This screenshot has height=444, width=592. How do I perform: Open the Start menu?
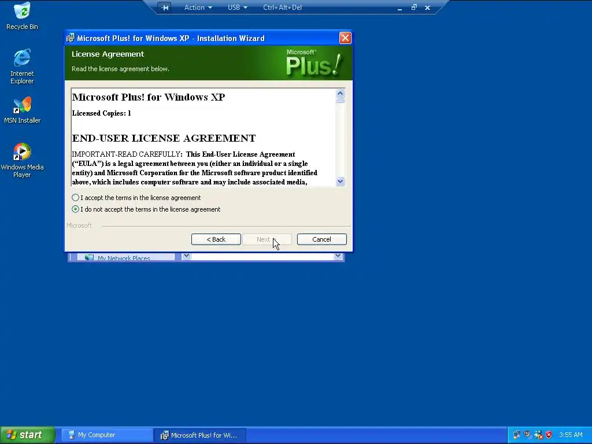[x=28, y=435]
